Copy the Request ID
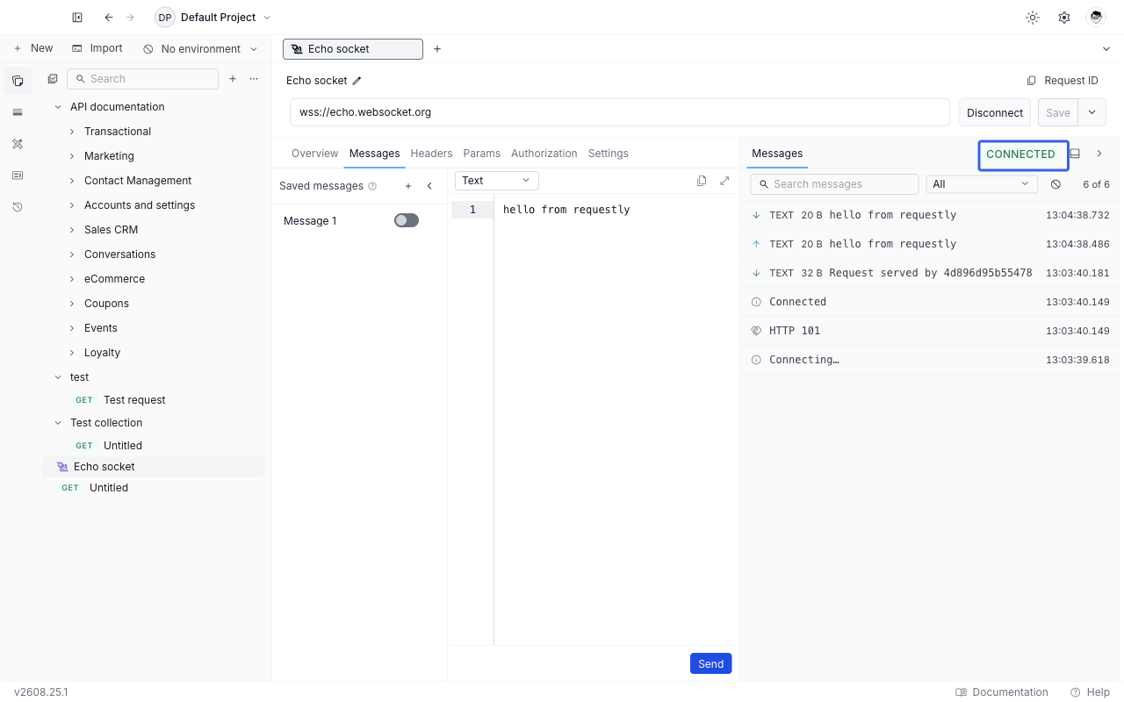Viewport: 1124px width, 702px height. (1063, 81)
